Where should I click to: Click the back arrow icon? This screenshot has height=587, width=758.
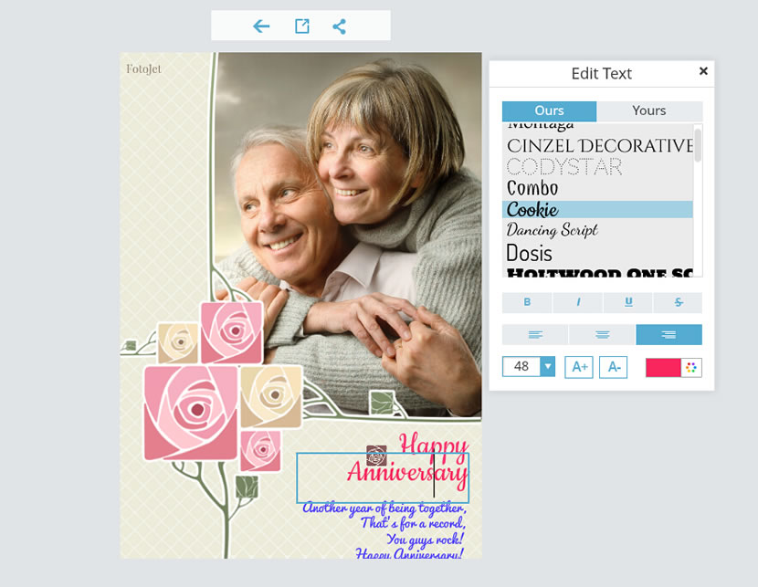261,26
